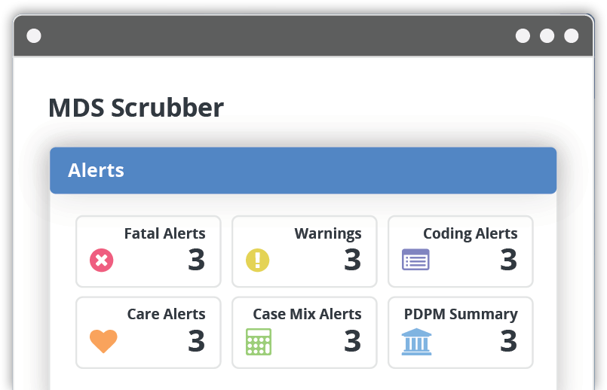This screenshot has width=607, height=390.
Task: Open the Fatal Alerts card label
Action: tap(165, 233)
